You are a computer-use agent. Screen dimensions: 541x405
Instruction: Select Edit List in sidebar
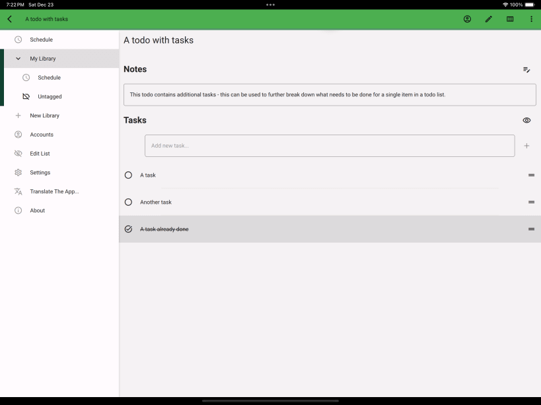pyautogui.click(x=59, y=153)
